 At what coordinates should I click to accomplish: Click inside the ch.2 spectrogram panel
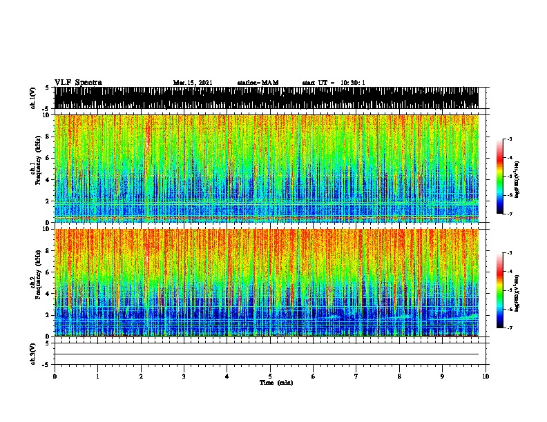click(x=267, y=283)
